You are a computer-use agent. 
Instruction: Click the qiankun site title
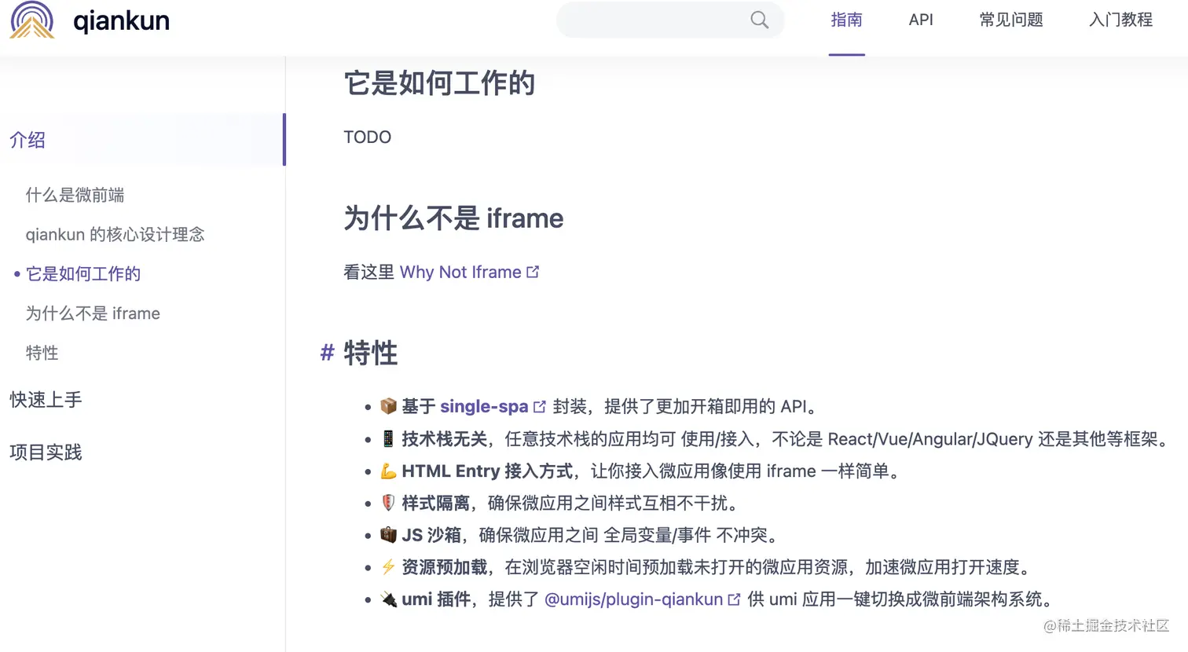coord(121,20)
